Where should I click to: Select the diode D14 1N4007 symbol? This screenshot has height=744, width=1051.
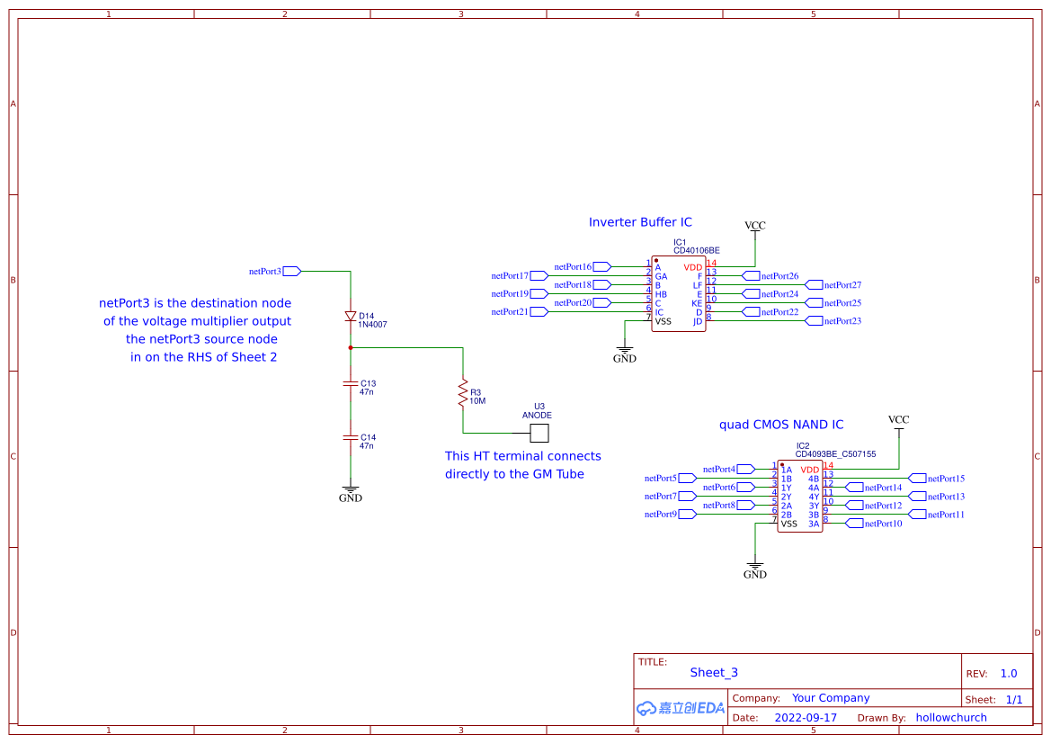pos(351,317)
